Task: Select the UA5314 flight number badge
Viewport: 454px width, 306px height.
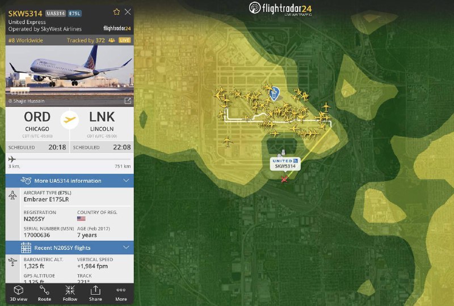Action: pos(55,13)
